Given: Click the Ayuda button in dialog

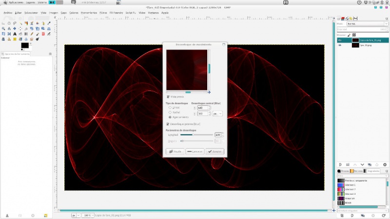Looking at the screenshot, I should tap(175, 151).
